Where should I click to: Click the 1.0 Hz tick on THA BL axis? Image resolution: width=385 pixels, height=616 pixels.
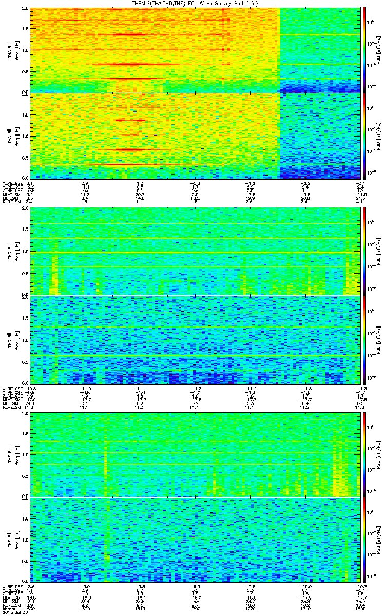click(x=25, y=50)
